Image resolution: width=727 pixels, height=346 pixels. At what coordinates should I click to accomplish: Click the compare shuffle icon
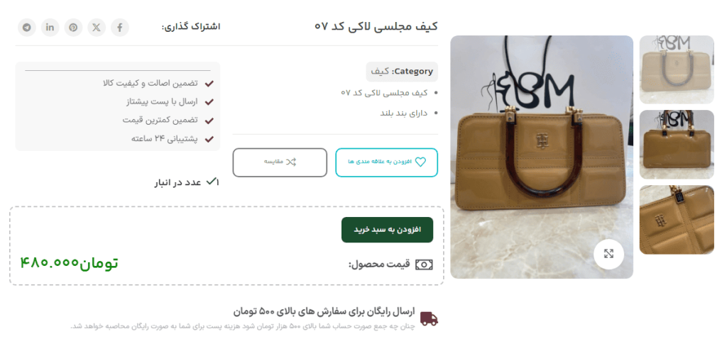pos(290,162)
